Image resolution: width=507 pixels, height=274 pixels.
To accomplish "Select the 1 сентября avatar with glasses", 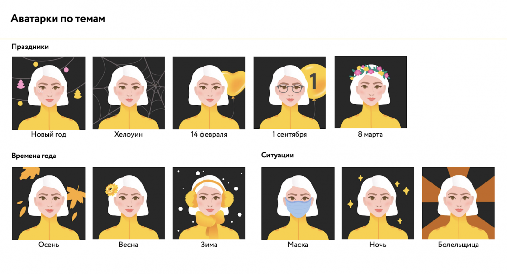I will click(x=290, y=92).
